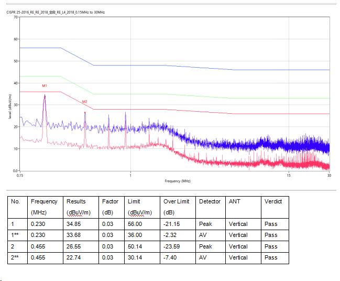Click the -23.59 over limit cell
340x281 pixels.
pos(172,246)
